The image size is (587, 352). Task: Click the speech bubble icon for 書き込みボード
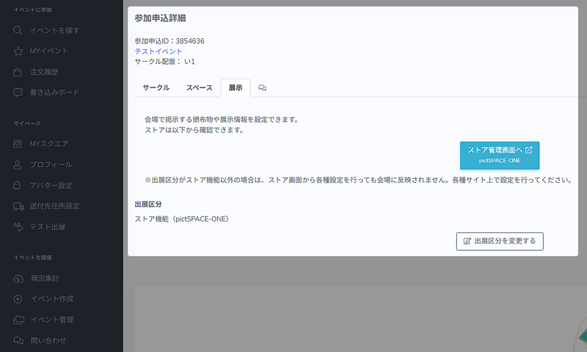(x=18, y=92)
